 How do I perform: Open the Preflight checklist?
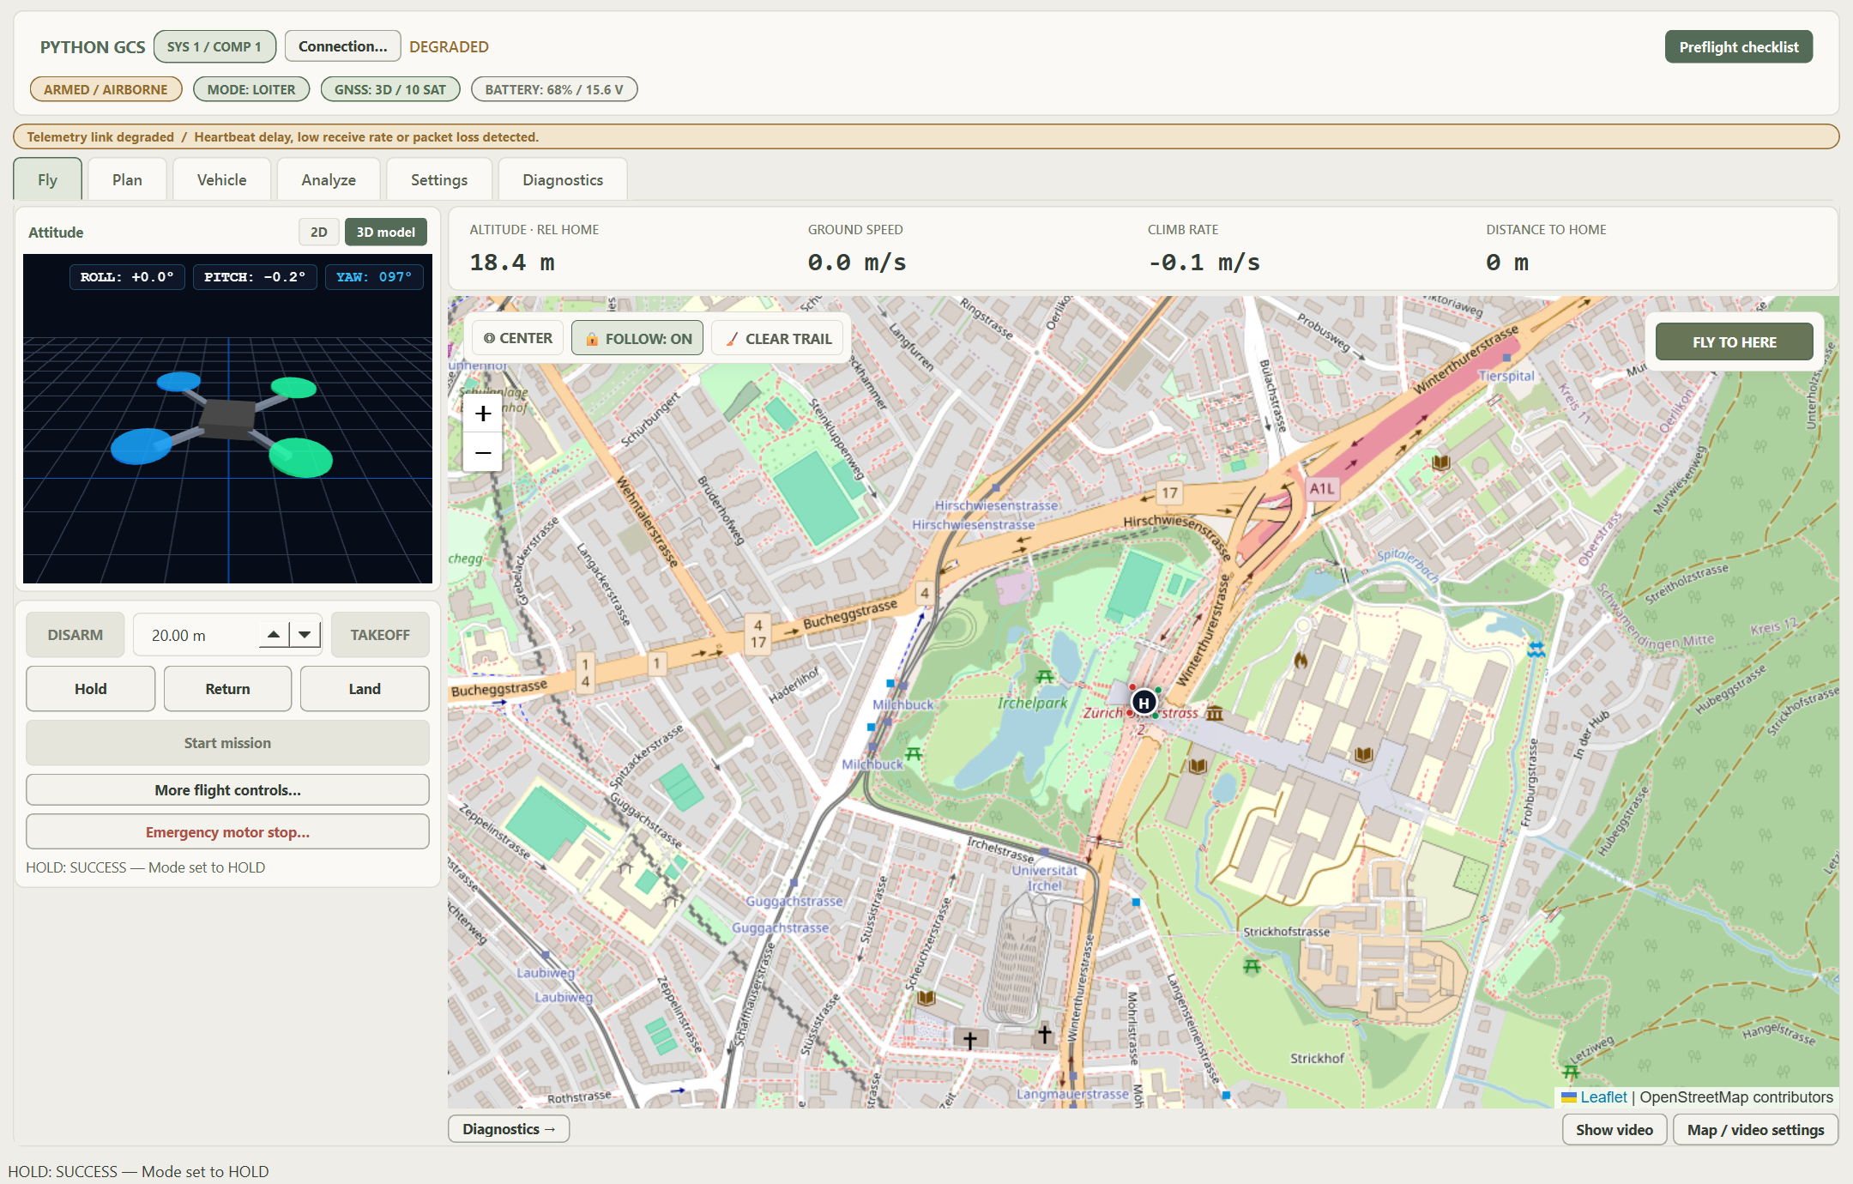pos(1739,46)
